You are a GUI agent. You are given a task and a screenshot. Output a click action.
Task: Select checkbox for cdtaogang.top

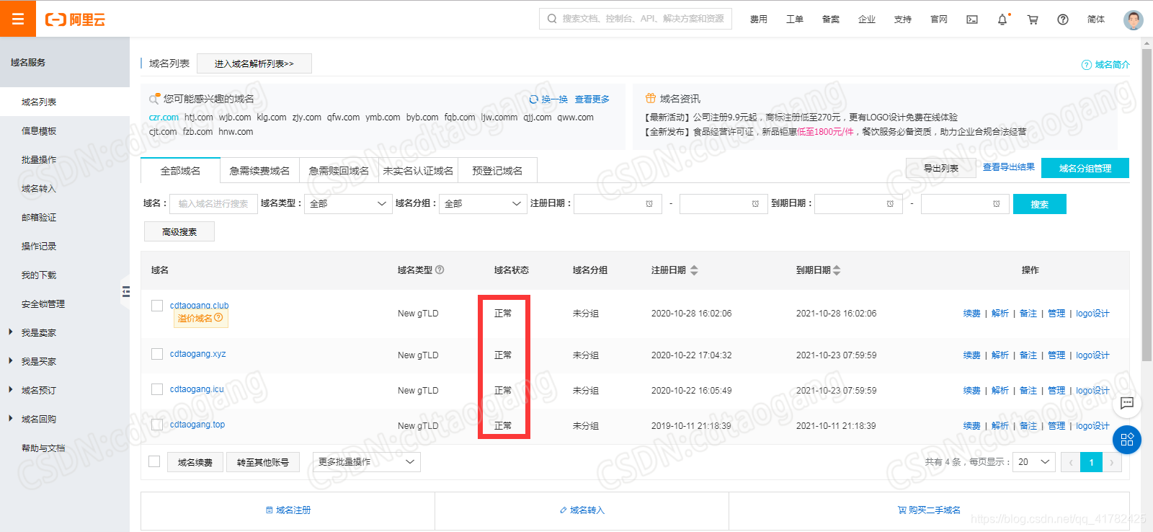(x=157, y=425)
